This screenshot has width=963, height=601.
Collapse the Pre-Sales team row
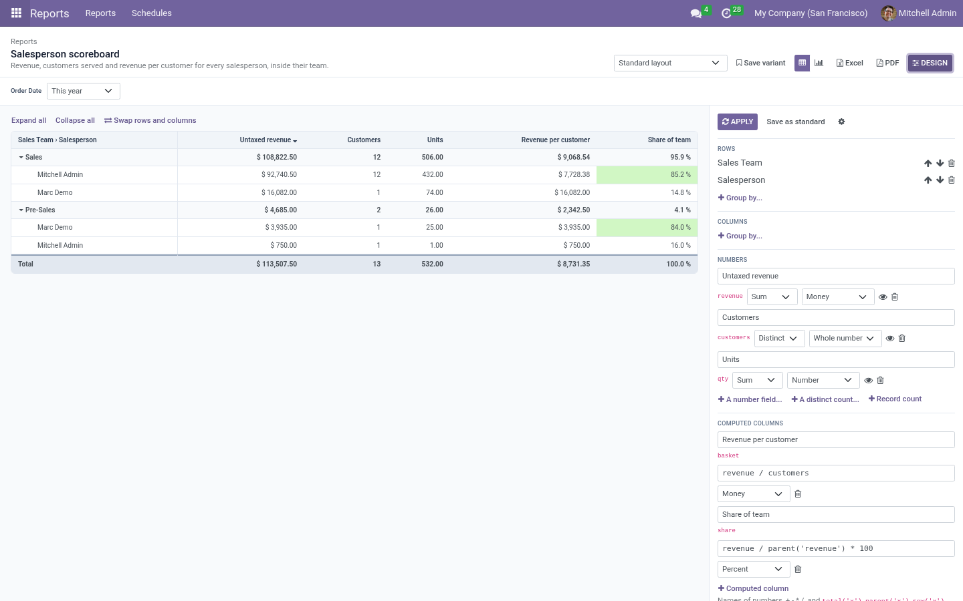click(x=21, y=210)
